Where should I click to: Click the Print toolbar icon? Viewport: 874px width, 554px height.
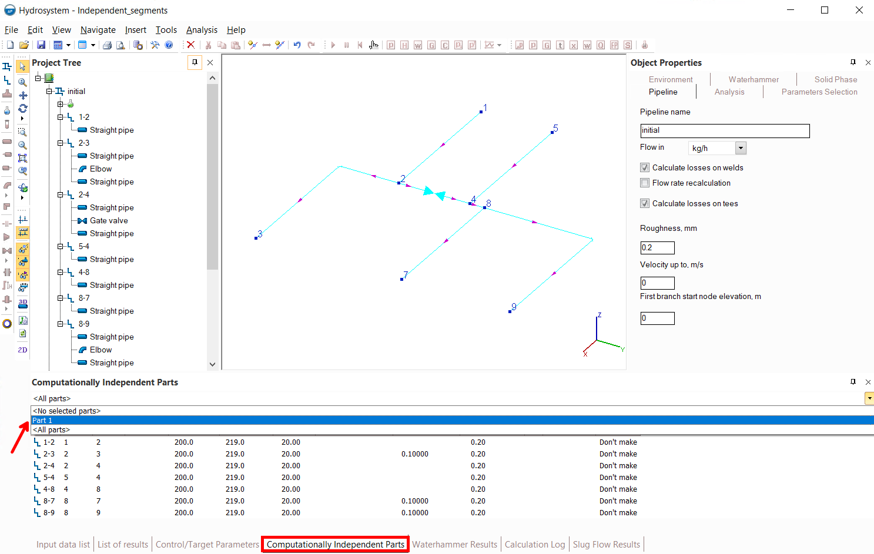coord(107,45)
